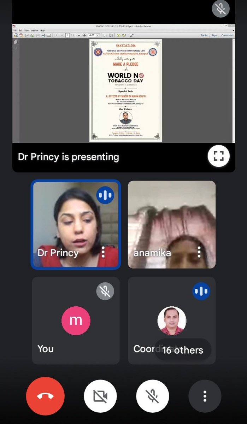Open the three-dot menu on anamika's tile
The image size is (247, 424).
point(199,252)
